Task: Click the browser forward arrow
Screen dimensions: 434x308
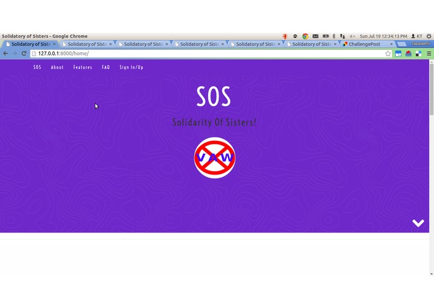Action: 14,54
